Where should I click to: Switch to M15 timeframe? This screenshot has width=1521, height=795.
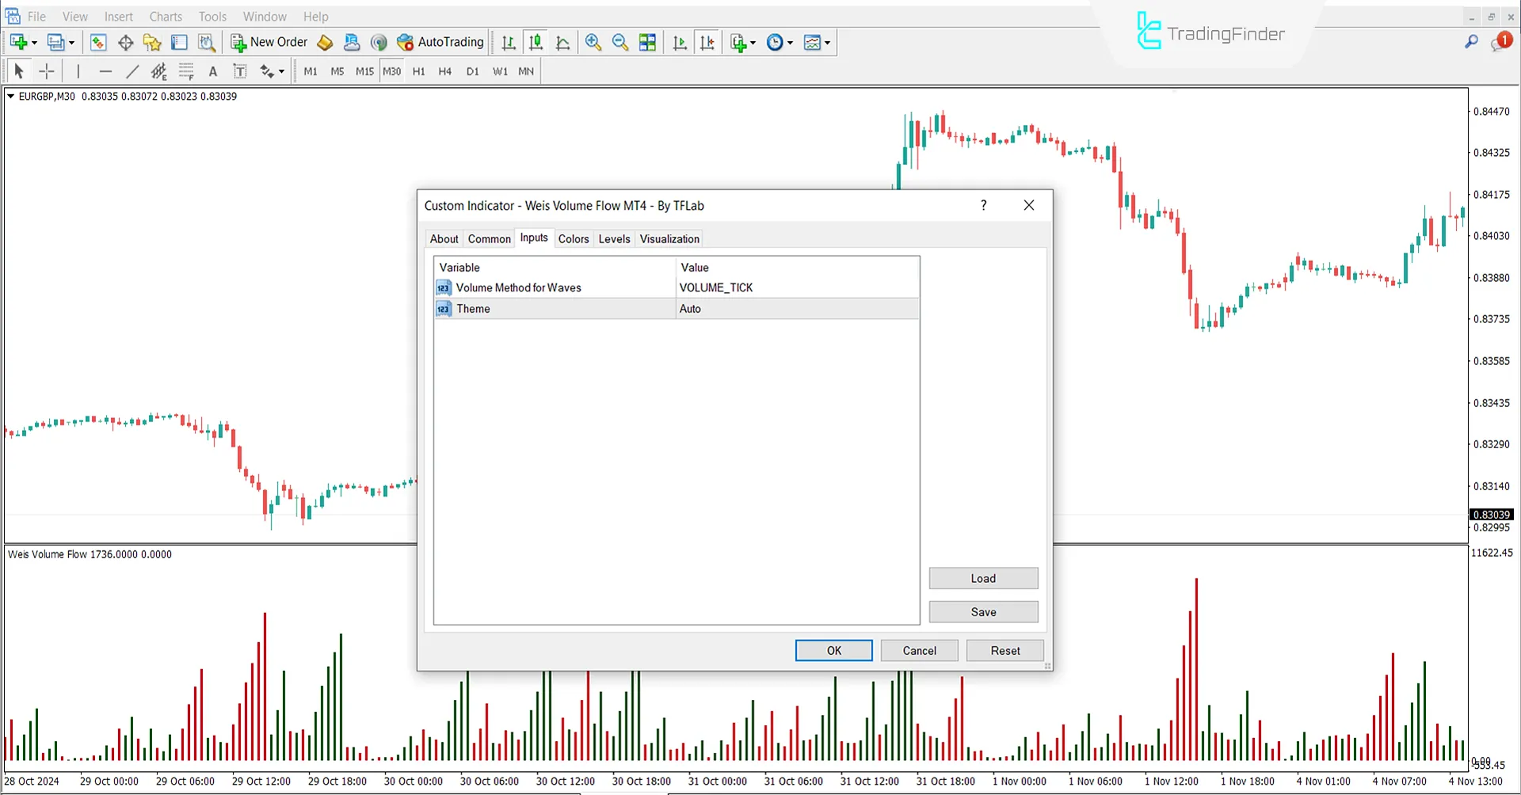coord(364,71)
